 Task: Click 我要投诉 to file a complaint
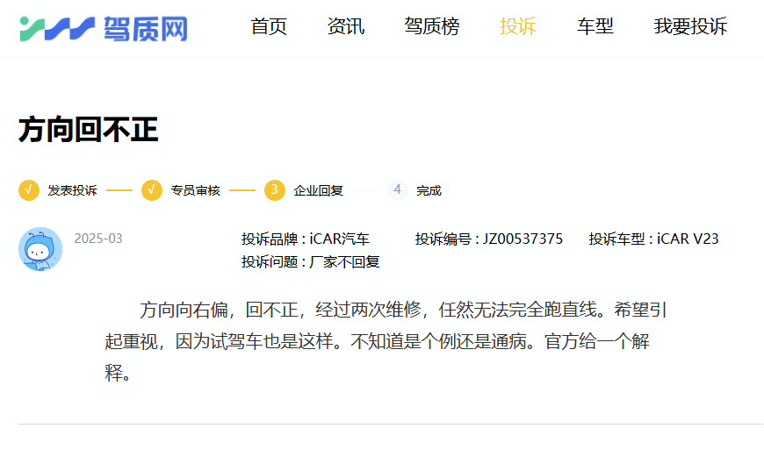(x=690, y=26)
